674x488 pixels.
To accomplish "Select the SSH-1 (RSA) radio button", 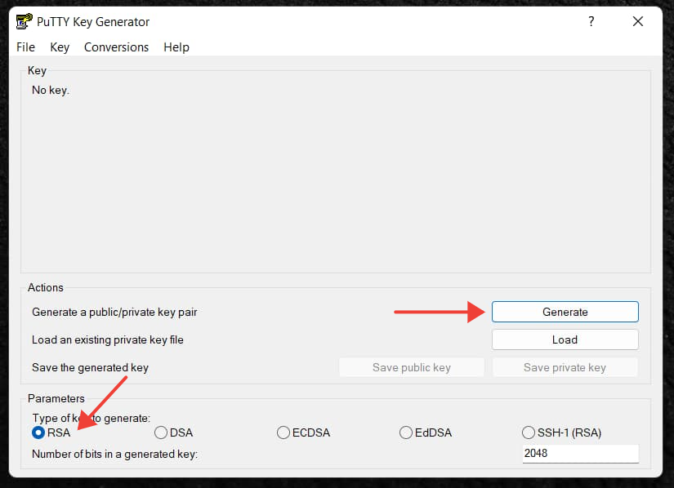I will point(529,433).
